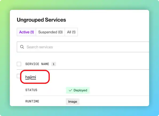Show the All (1) services tab
This screenshot has width=159, height=116.
pyautogui.click(x=71, y=32)
